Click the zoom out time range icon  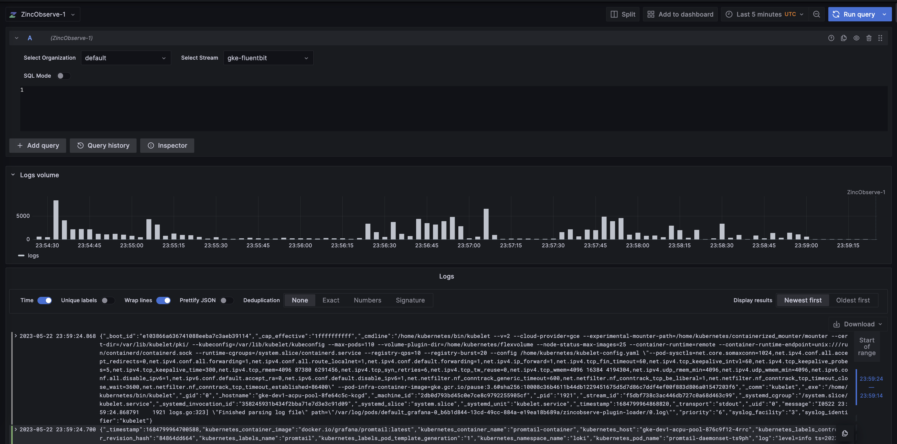816,14
